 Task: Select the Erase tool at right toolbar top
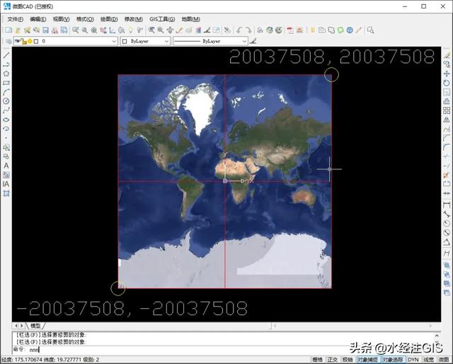point(447,55)
